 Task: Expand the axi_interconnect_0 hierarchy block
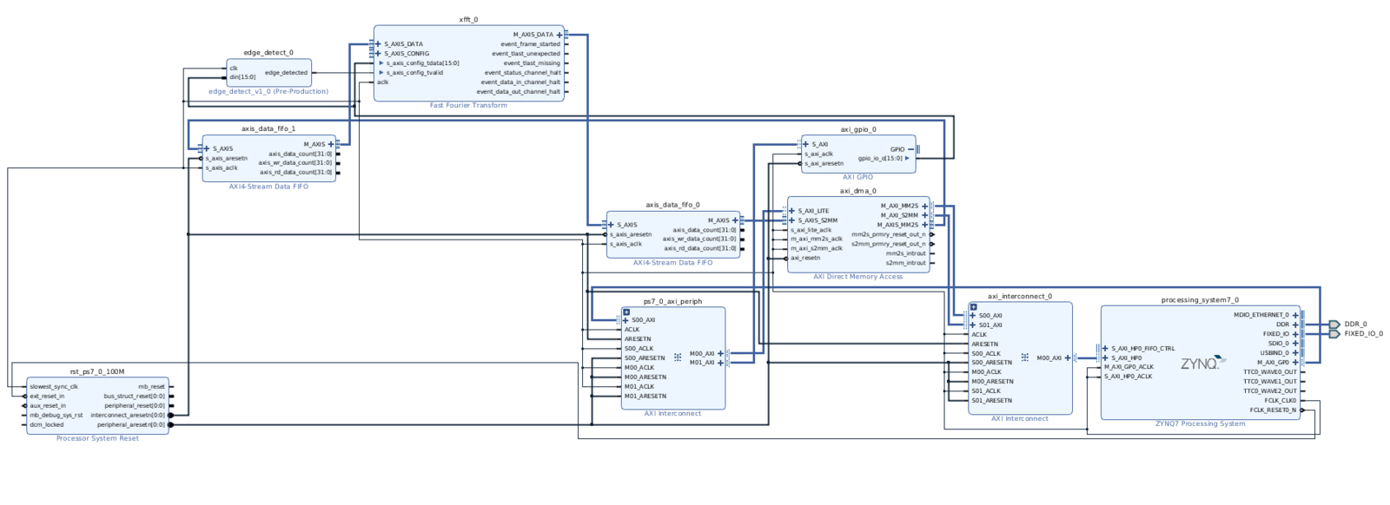974,307
